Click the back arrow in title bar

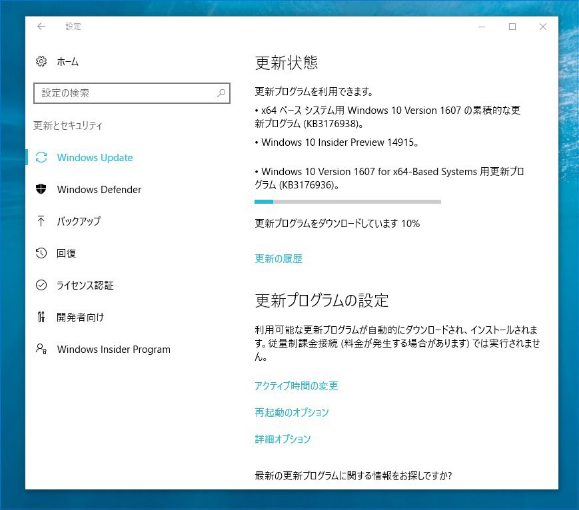(41, 27)
